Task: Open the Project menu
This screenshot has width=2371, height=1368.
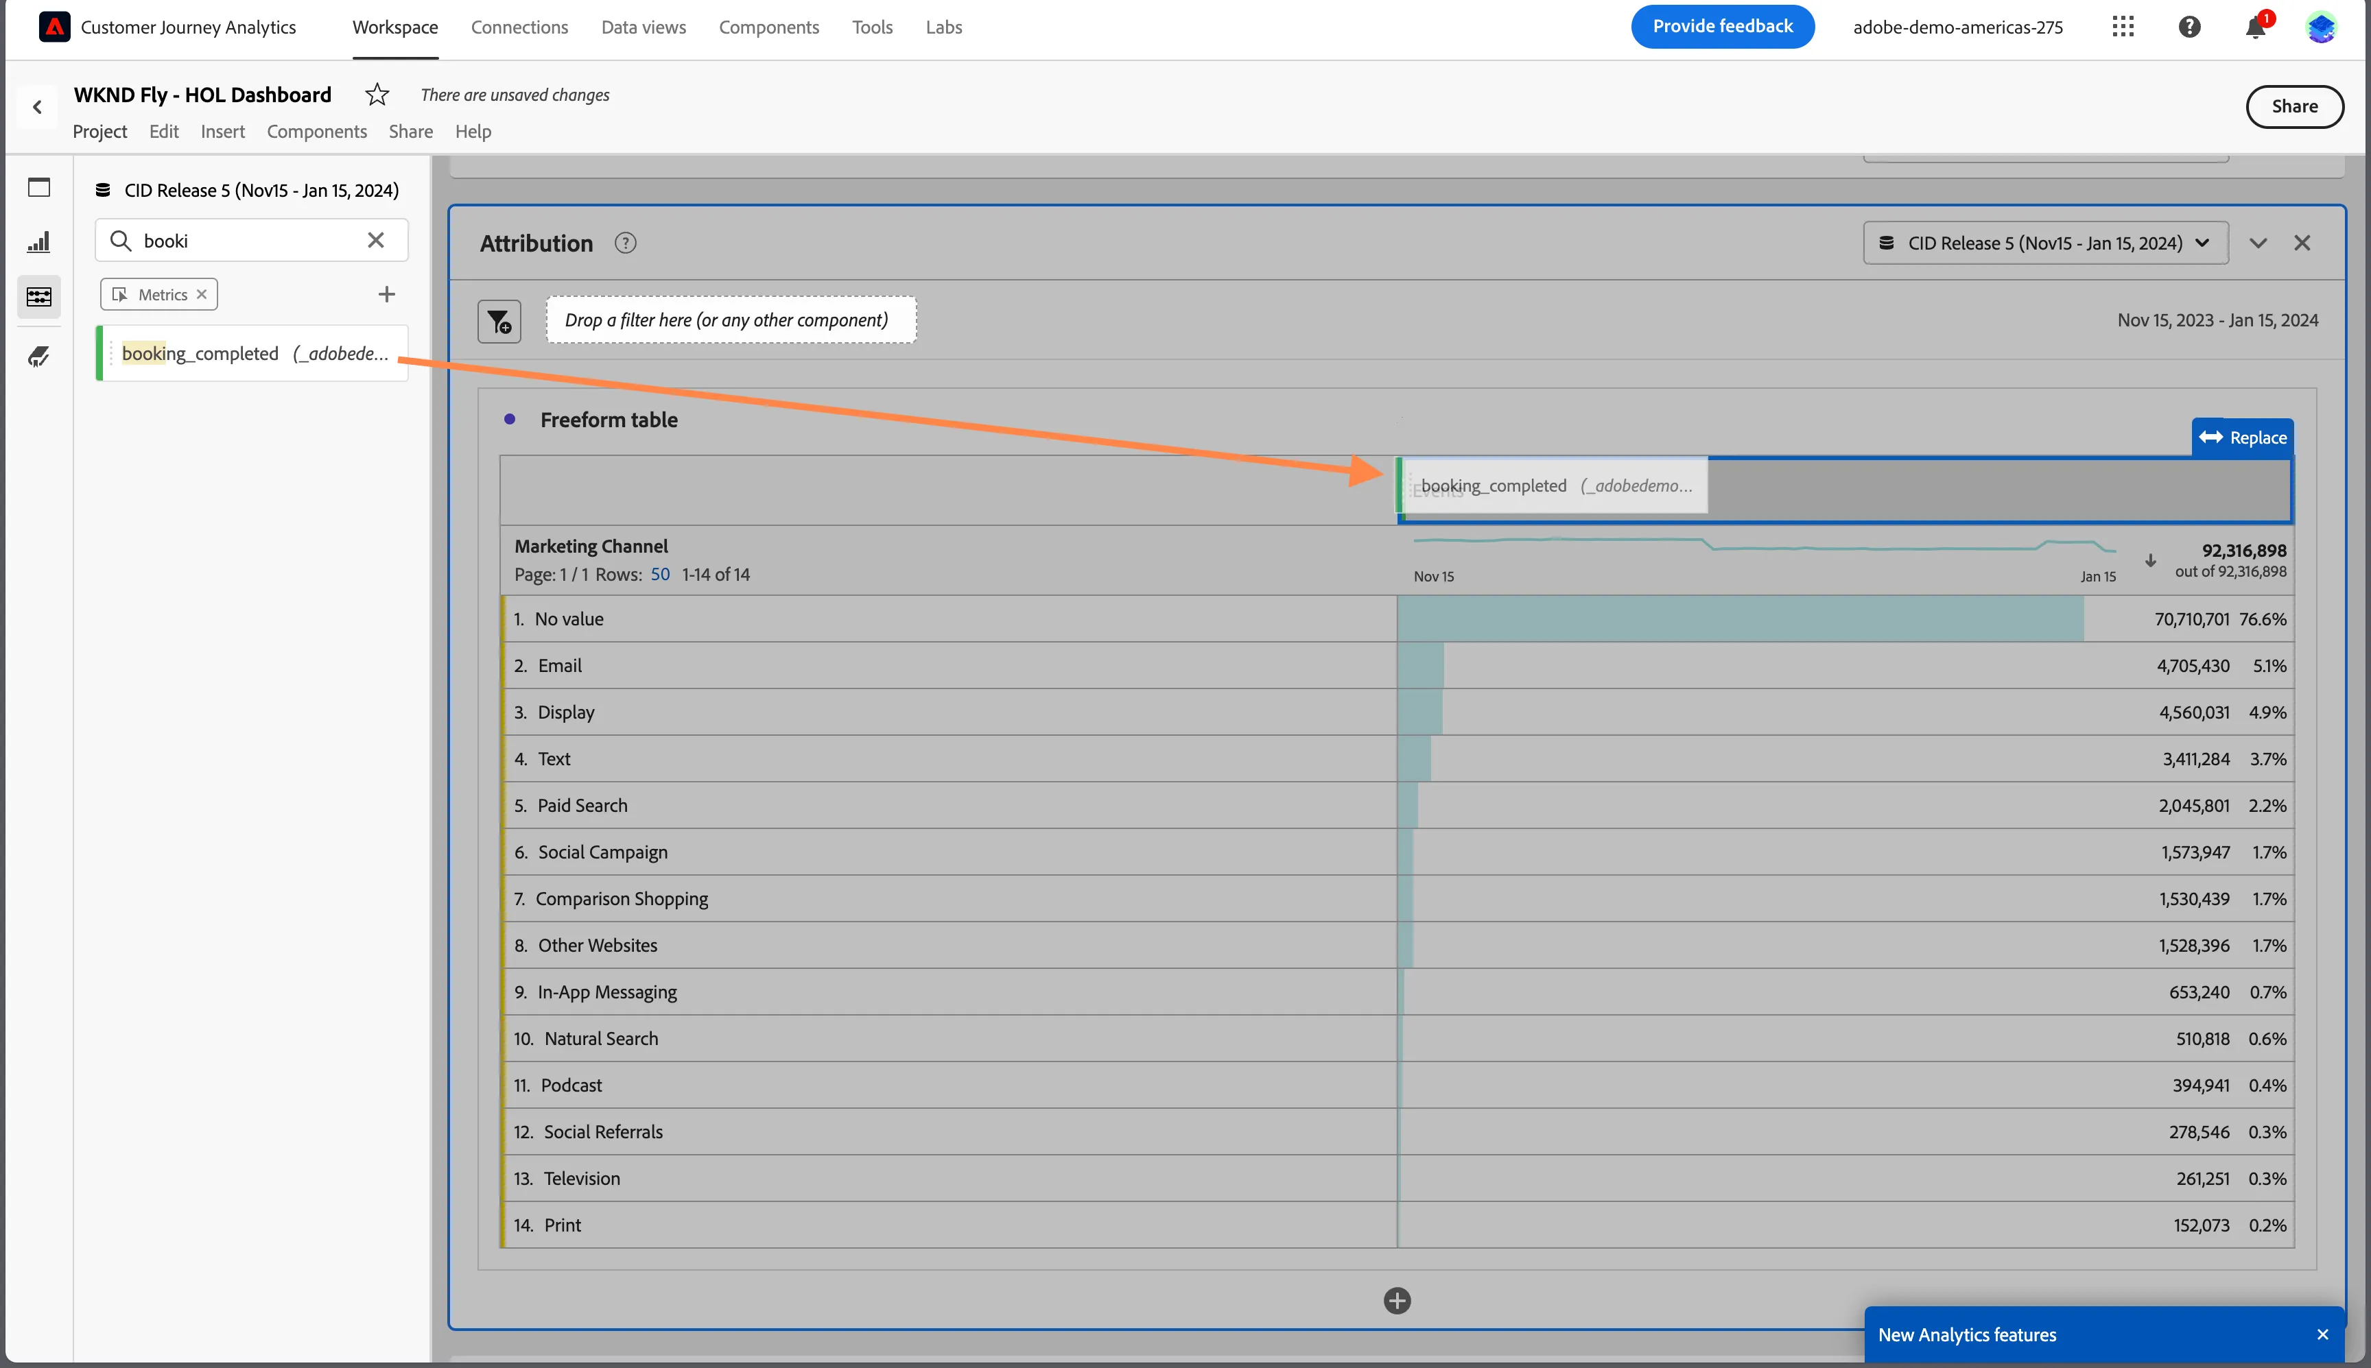Action: 99,132
